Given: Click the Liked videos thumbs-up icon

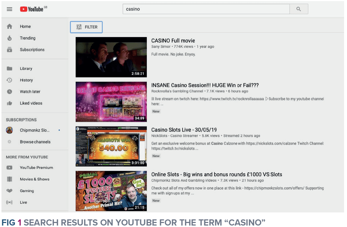Looking at the screenshot, I should pyautogui.click(x=9, y=103).
